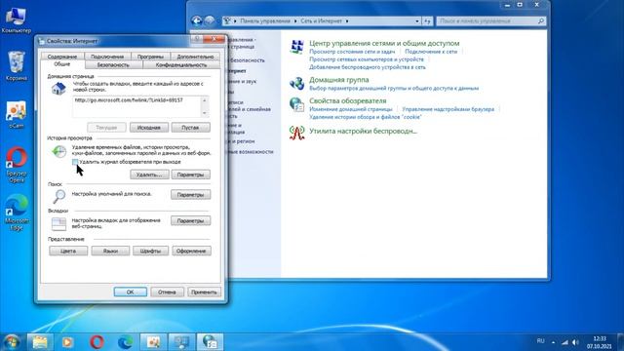The height and width of the screenshot is (351, 624).
Task: Click the Удалить... history button
Action: tap(149, 175)
